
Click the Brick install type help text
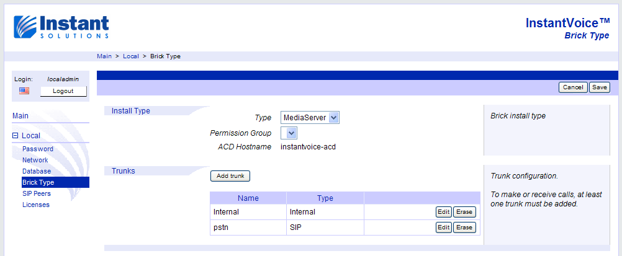(518, 116)
